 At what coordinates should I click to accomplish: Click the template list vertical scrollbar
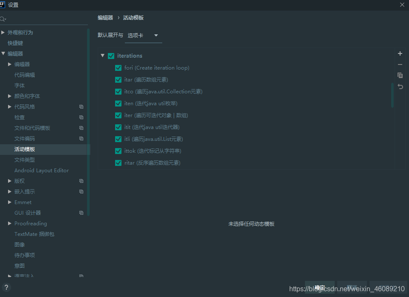tap(392, 95)
